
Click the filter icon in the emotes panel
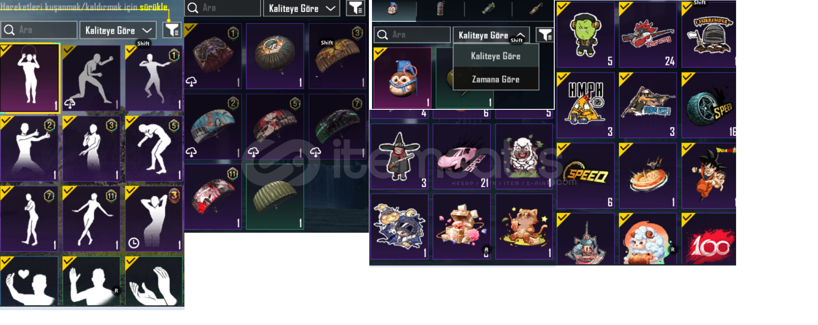tap(172, 30)
